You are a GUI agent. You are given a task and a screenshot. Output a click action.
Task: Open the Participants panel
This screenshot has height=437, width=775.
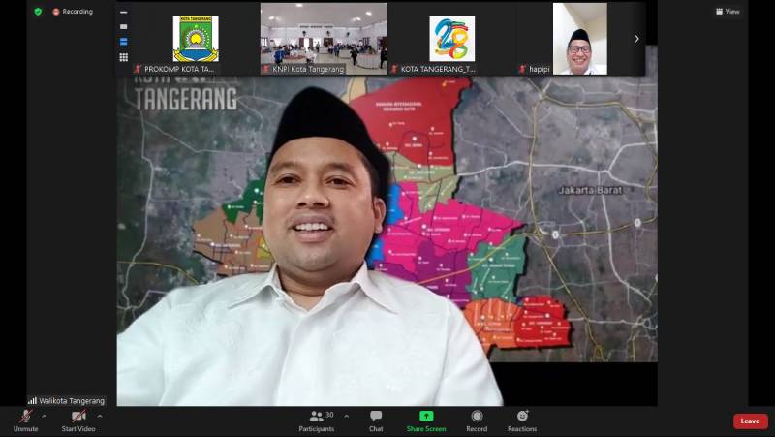(316, 418)
